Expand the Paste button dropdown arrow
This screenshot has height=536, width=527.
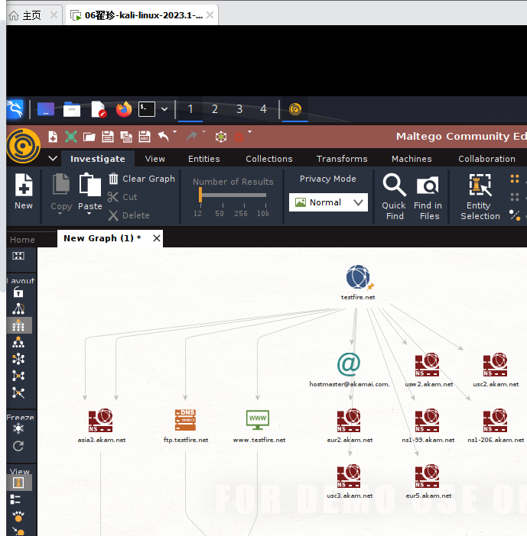[89, 214]
